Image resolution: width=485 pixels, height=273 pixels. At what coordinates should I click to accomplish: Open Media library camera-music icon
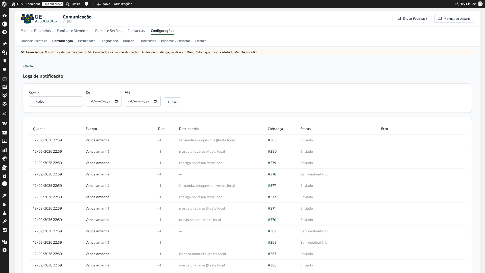click(x=5, y=53)
